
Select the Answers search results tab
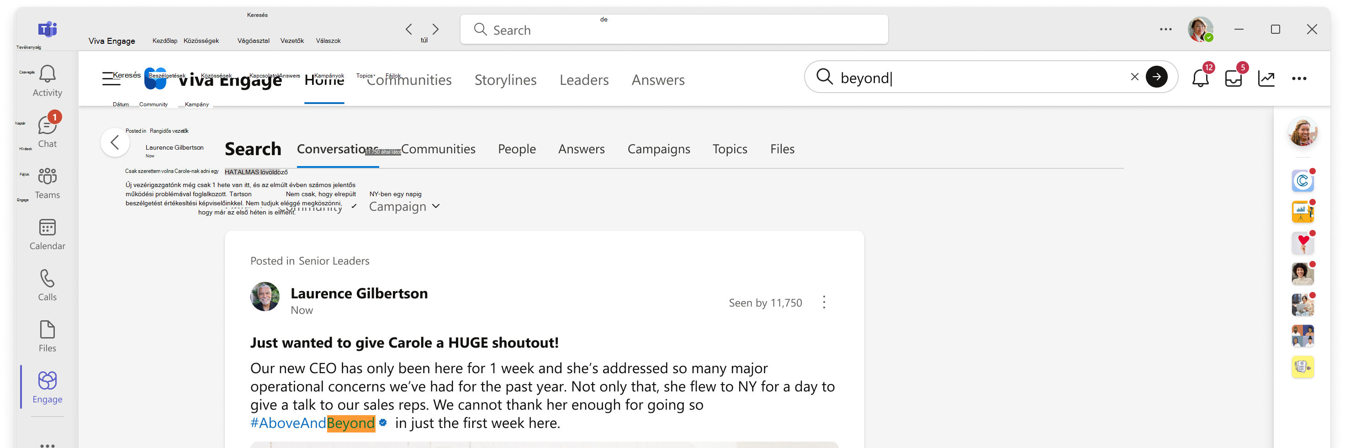[x=581, y=149]
